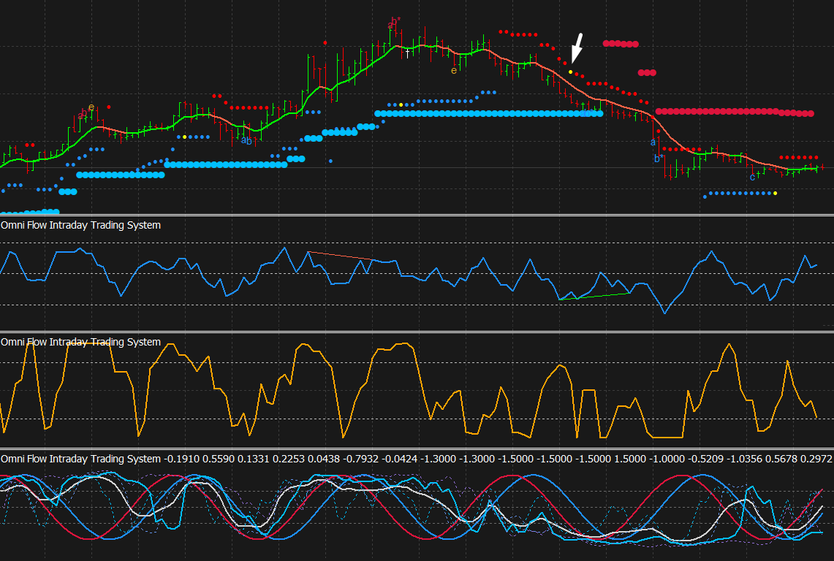Select the blue 'c' wave label

coord(752,177)
